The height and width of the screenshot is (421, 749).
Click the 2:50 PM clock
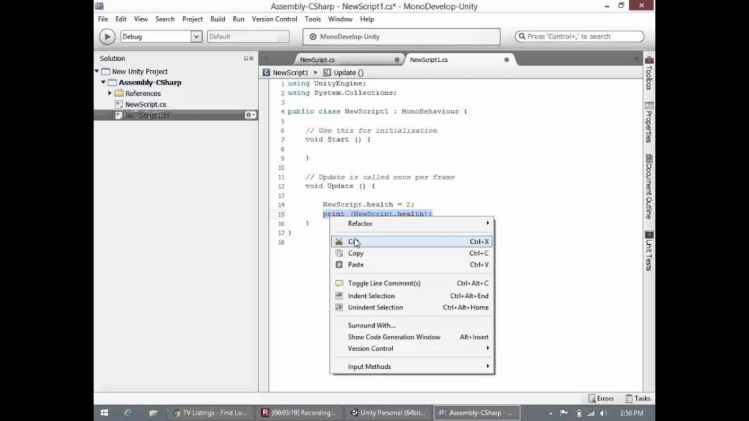(631, 413)
